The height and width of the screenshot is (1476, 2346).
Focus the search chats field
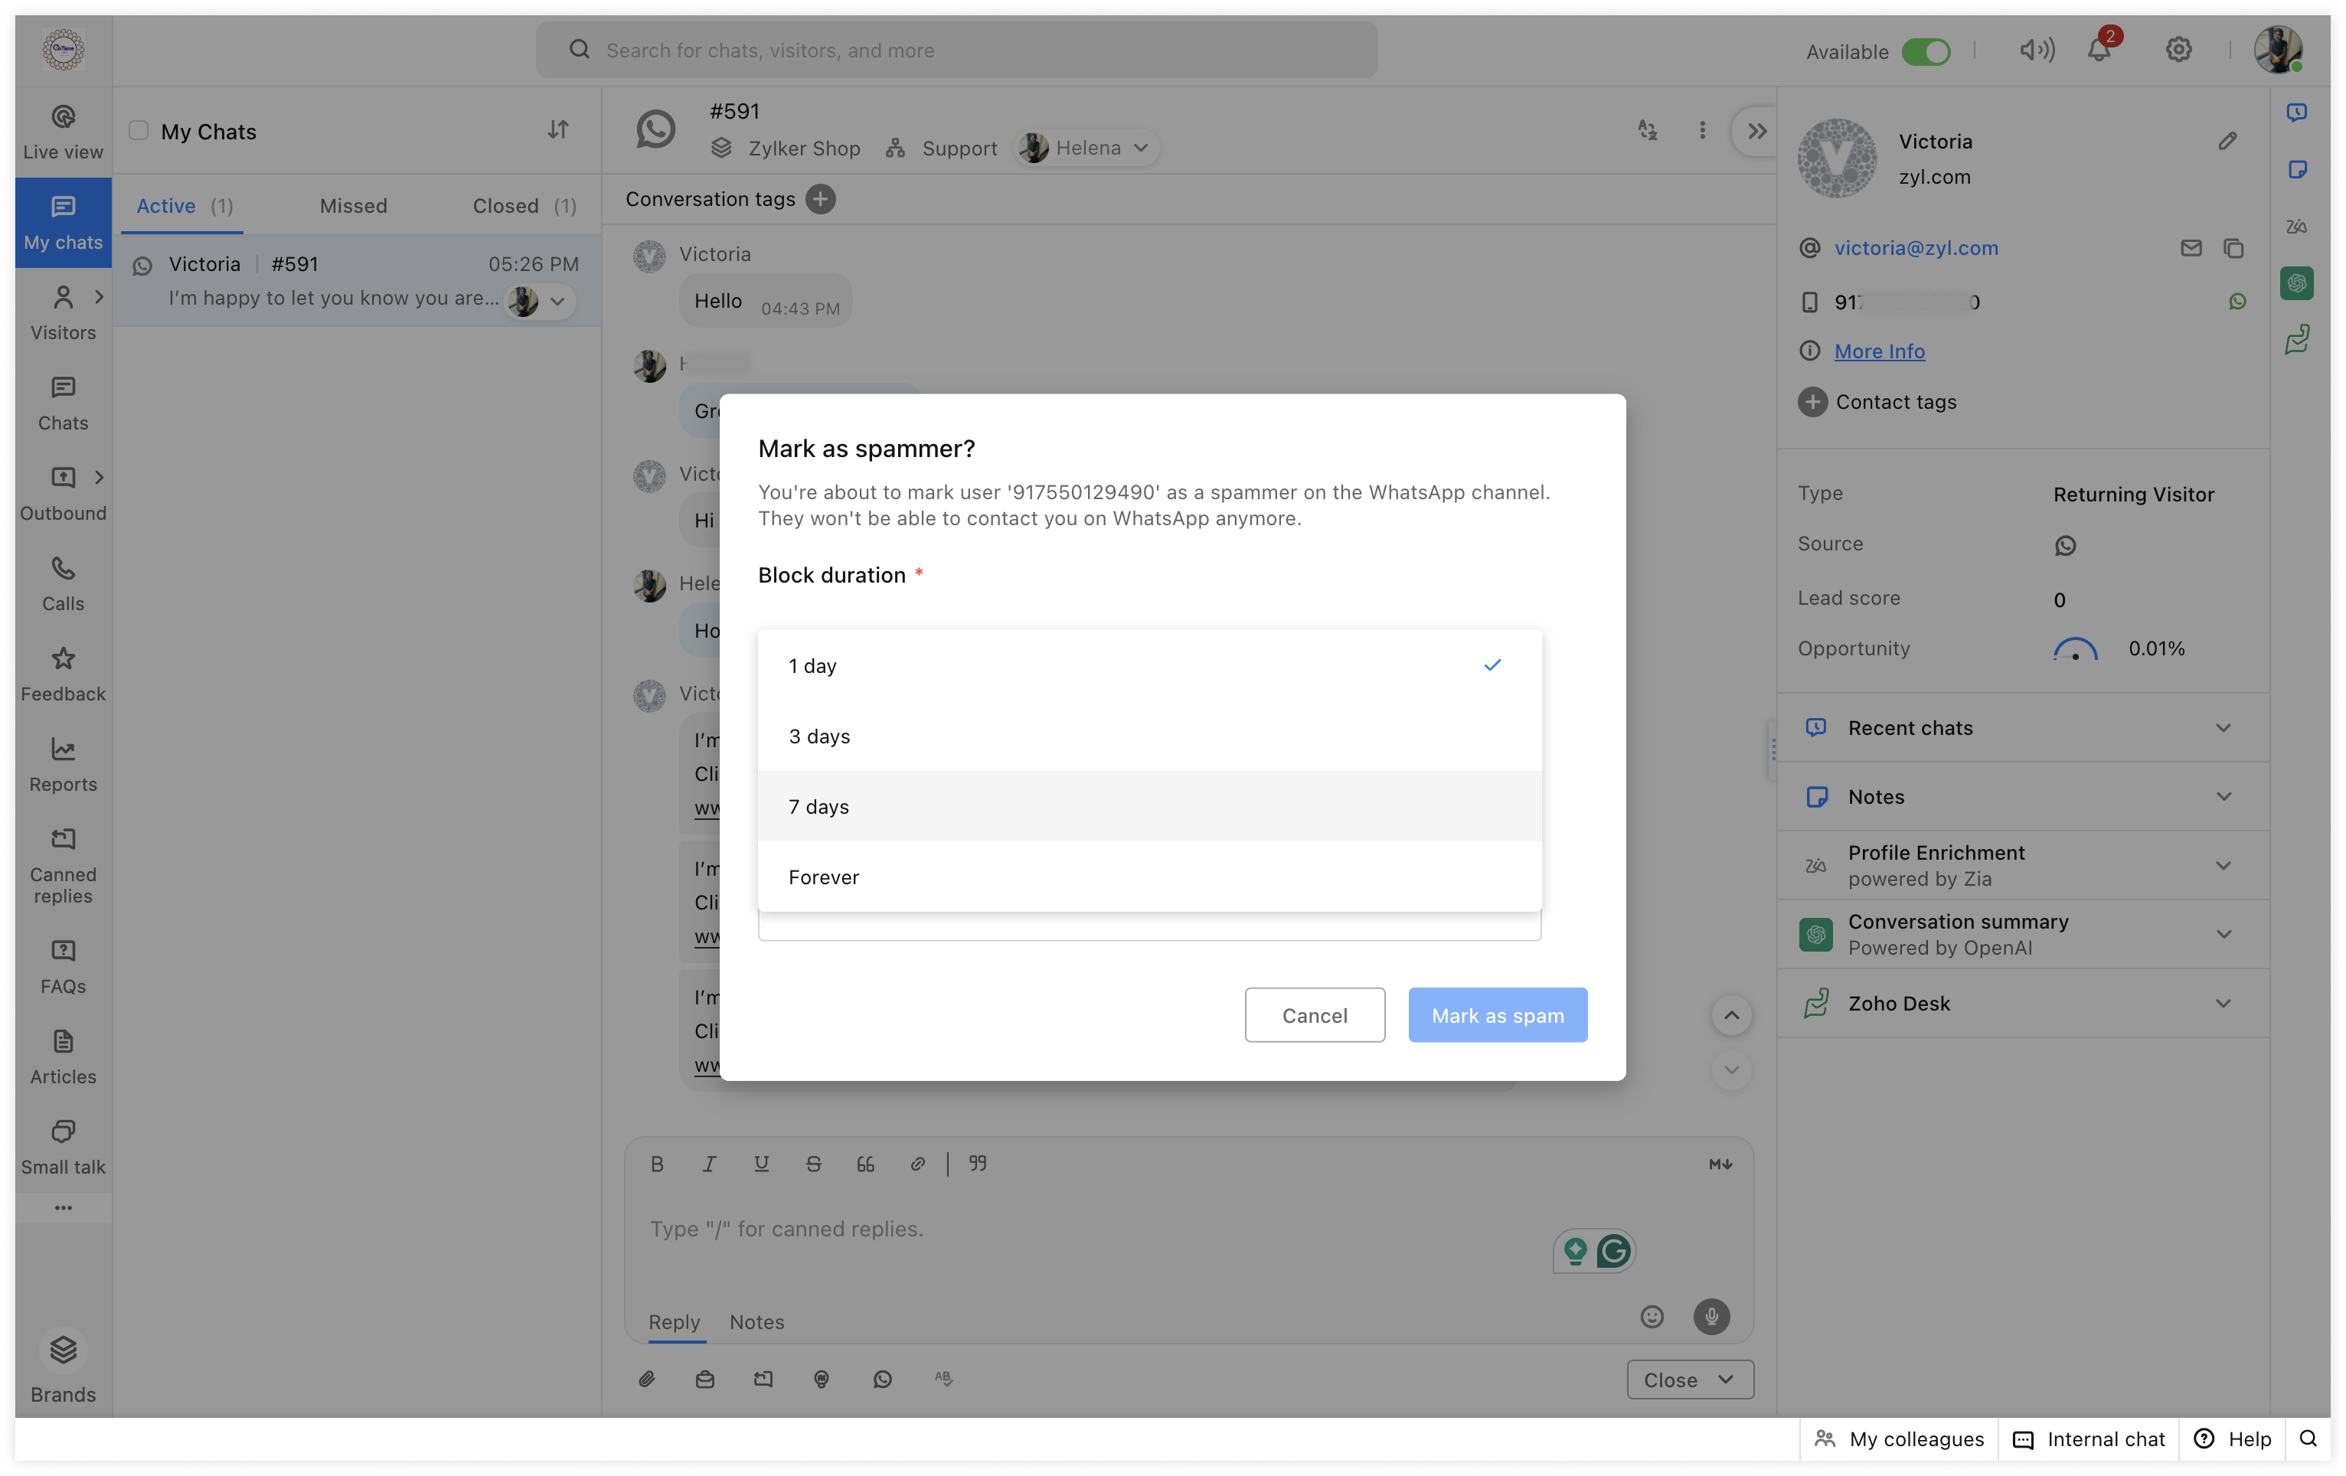(x=957, y=50)
